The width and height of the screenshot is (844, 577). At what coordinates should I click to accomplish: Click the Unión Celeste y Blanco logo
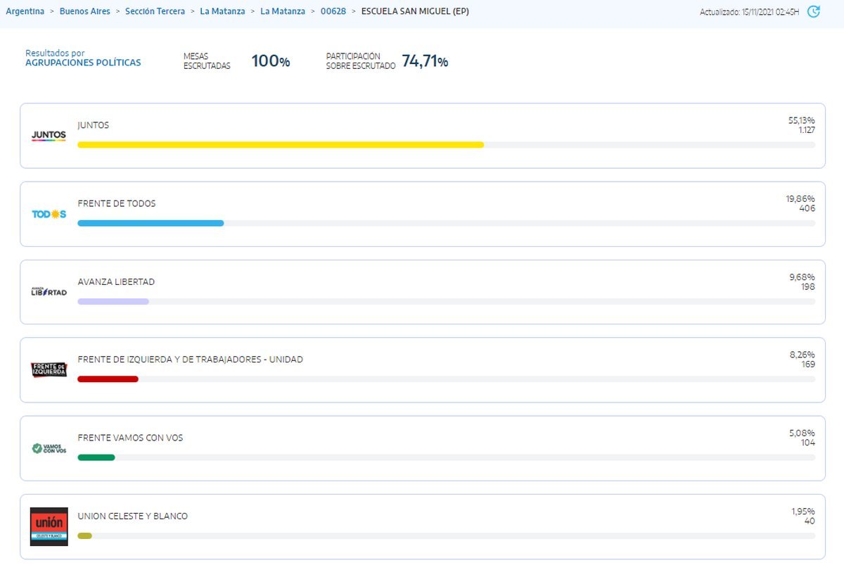pos(49,526)
